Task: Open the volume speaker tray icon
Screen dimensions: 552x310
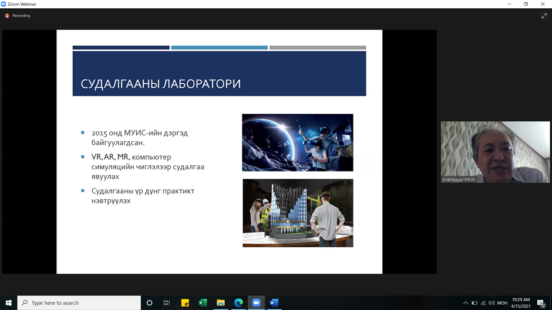Action: tap(492, 303)
